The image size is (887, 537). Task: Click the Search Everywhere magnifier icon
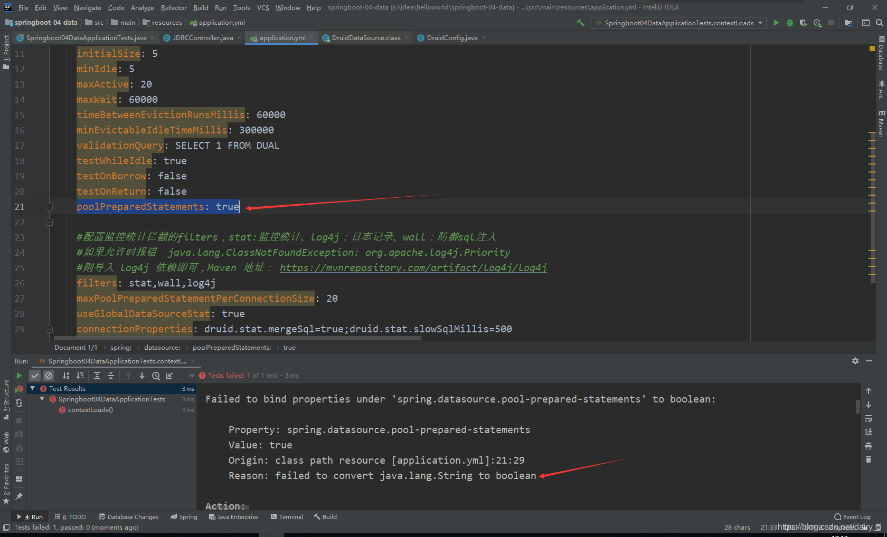pos(880,23)
